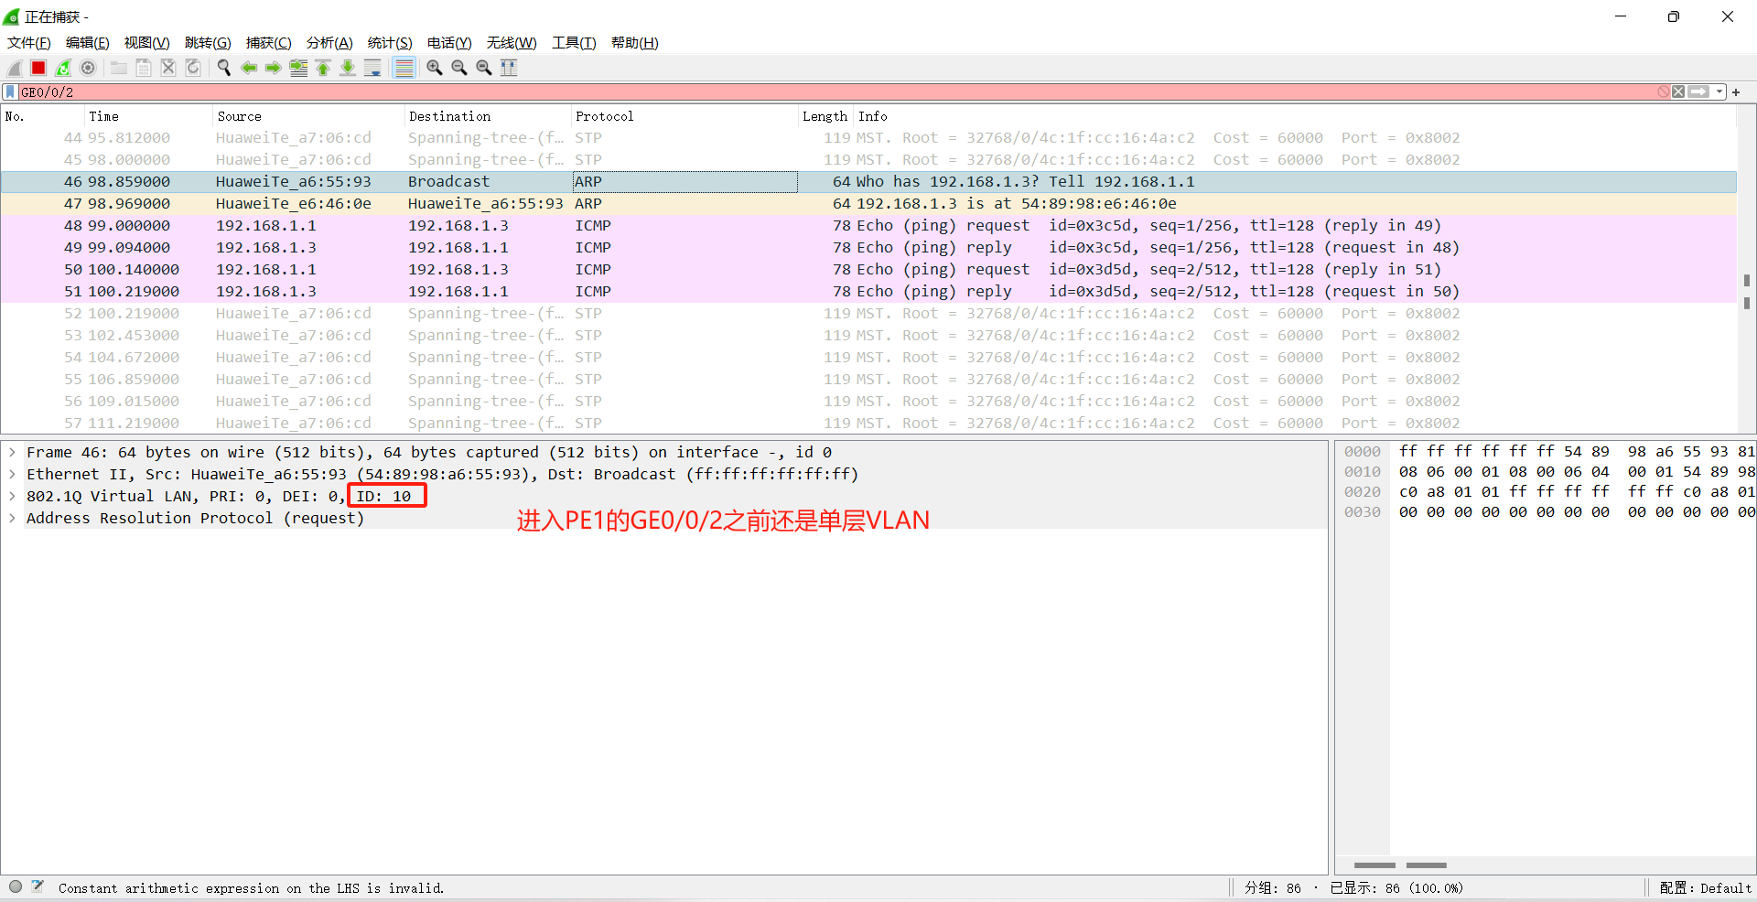Stop the running packet capture
This screenshot has width=1757, height=902.
click(x=38, y=68)
